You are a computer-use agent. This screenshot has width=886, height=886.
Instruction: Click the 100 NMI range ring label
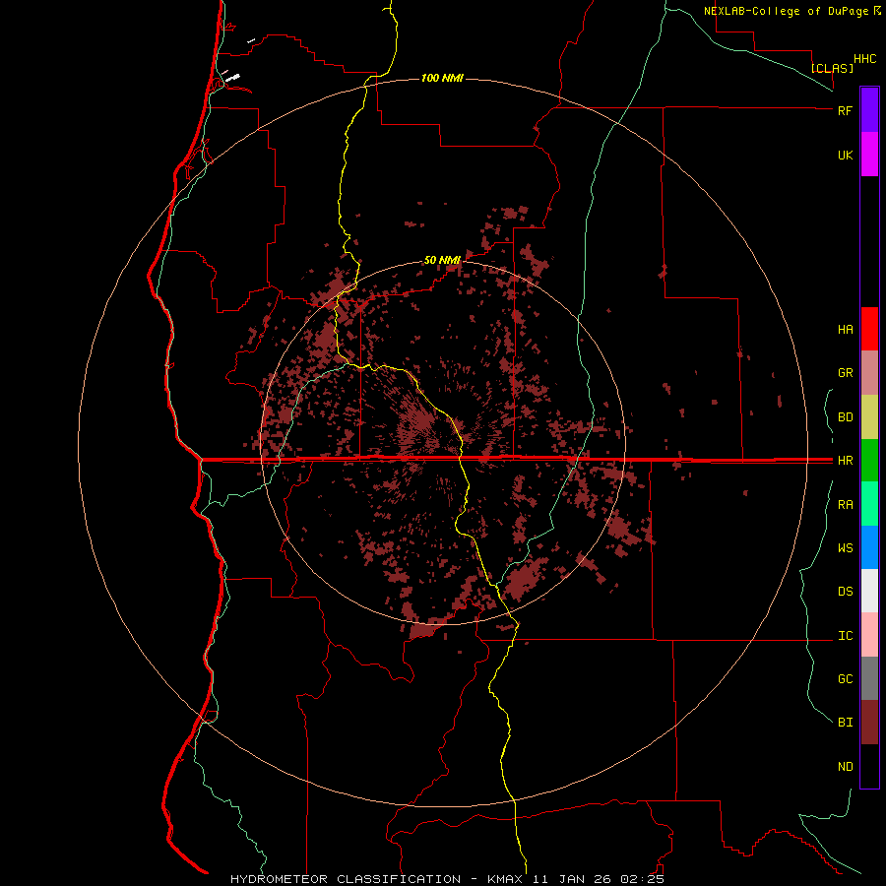point(442,78)
